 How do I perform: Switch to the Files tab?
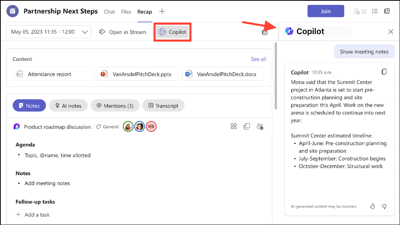click(x=126, y=12)
